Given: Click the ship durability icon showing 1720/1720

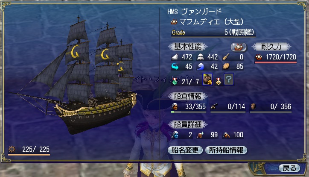Looking at the screenshot, I should click(x=259, y=57).
